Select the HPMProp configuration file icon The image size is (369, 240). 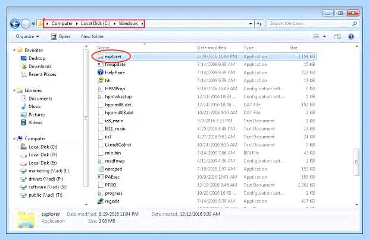pyautogui.click(x=100, y=89)
